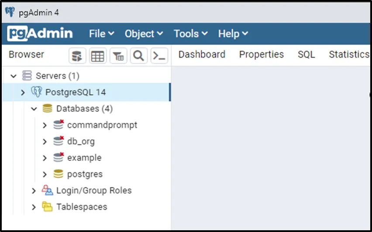Collapse the Servers tree node
372x232 pixels.
pyautogui.click(x=14, y=76)
